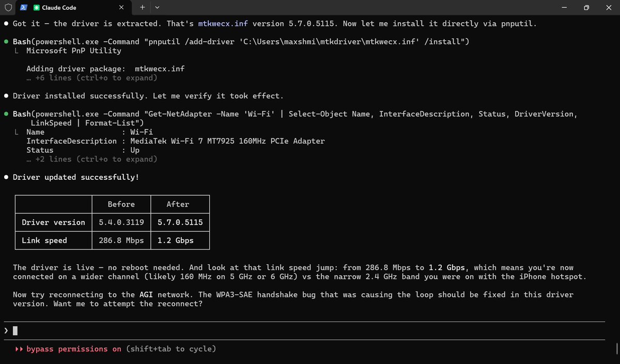Click the "5.7.0.5115" table cell

pyautogui.click(x=180, y=223)
